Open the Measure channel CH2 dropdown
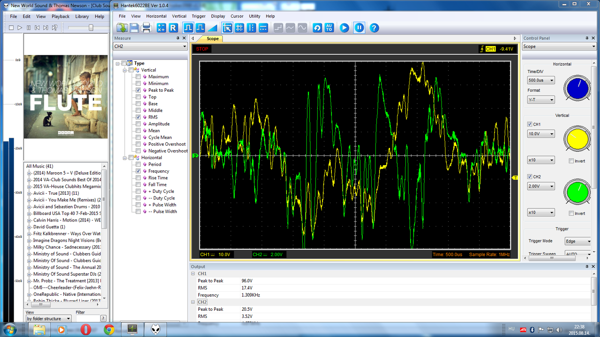 click(150, 46)
